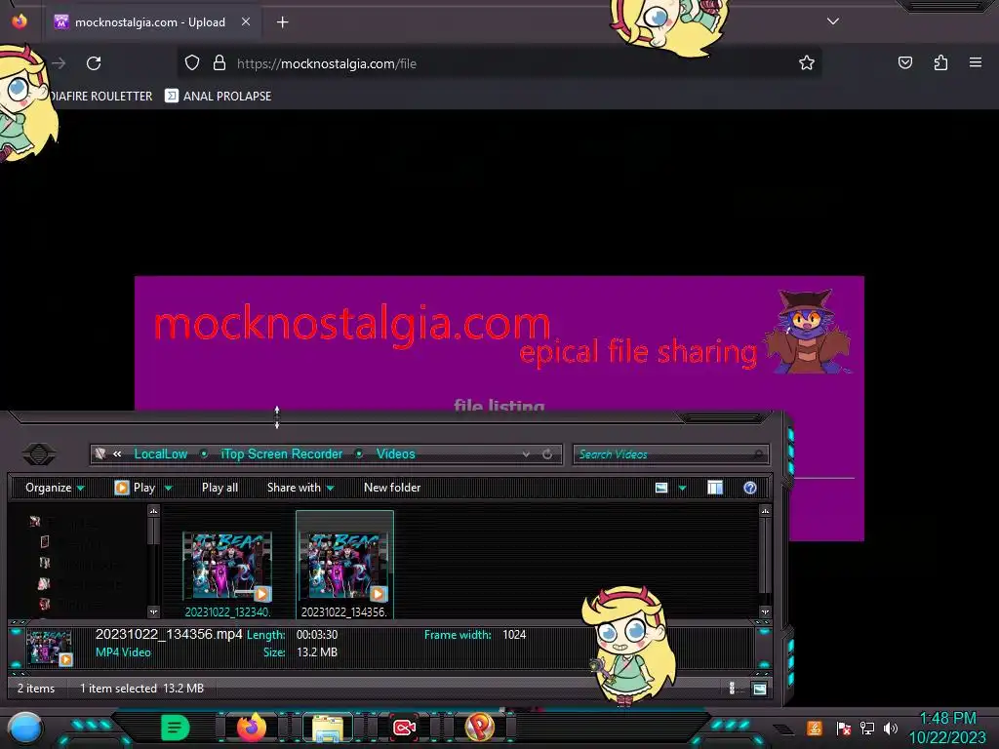Create a New folder in Videos
This screenshot has height=749, width=999.
pyautogui.click(x=392, y=488)
